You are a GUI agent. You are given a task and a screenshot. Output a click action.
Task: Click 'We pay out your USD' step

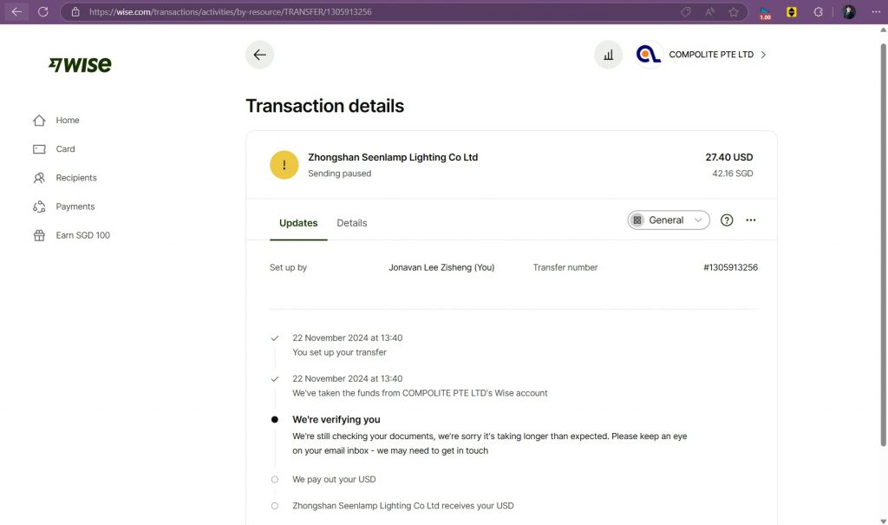pyautogui.click(x=334, y=480)
